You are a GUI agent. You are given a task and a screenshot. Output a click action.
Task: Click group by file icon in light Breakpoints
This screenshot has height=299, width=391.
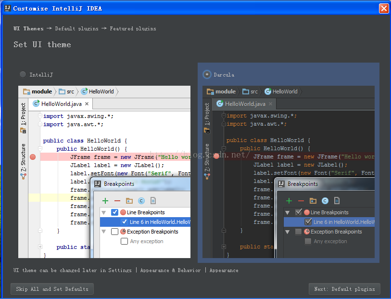153,201
